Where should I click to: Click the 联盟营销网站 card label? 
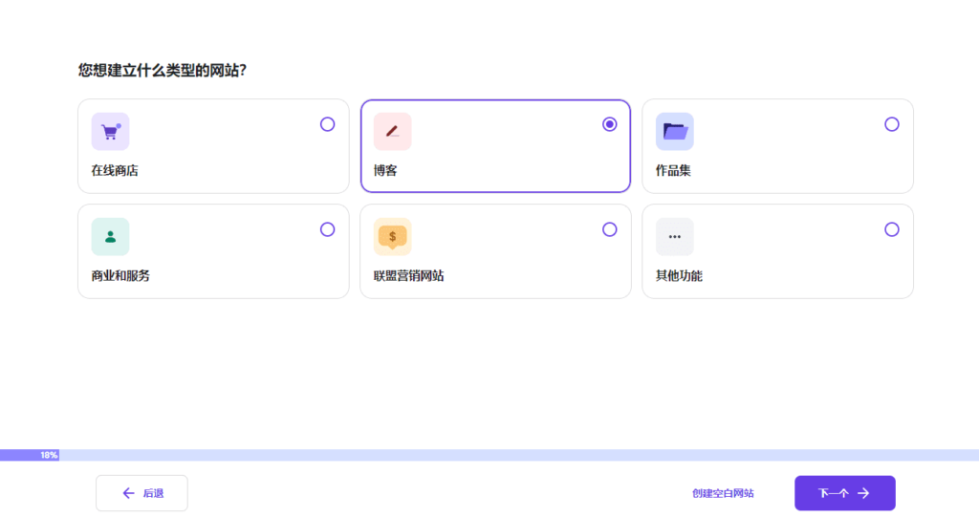(408, 276)
